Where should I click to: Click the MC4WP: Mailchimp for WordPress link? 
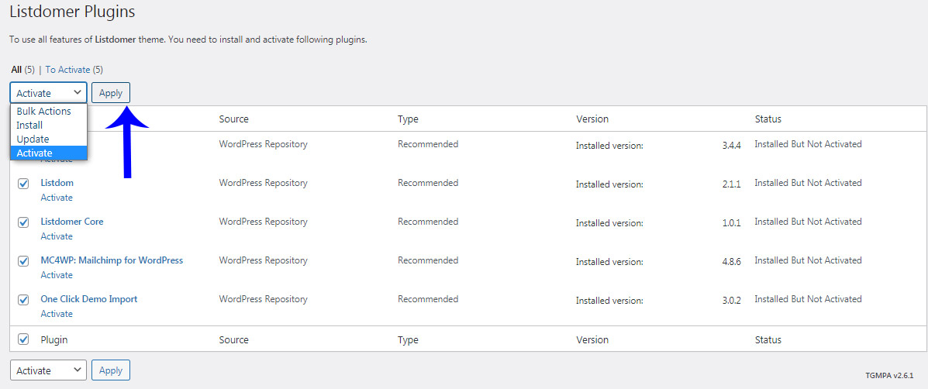coord(112,260)
